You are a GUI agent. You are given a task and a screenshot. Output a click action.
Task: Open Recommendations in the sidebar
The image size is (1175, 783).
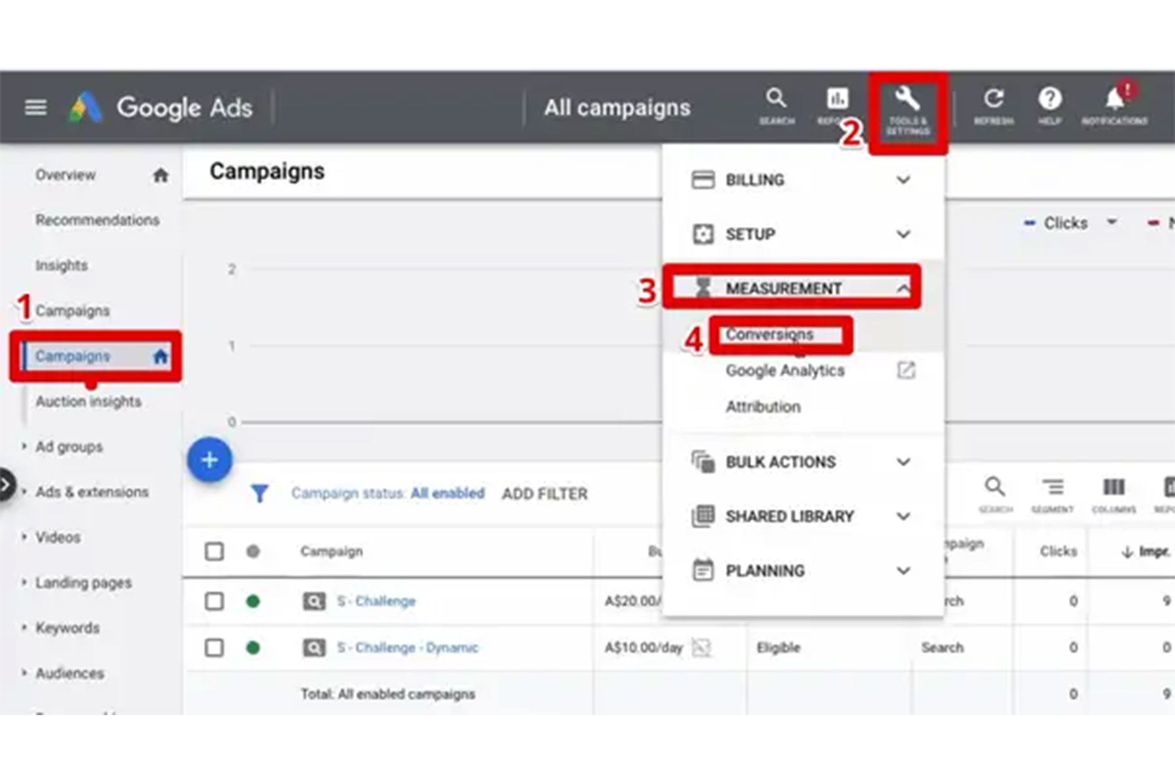[x=97, y=220]
